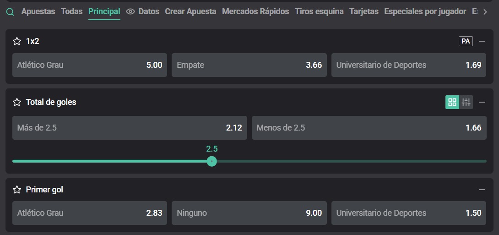Favorite the 1x2 market with its star
Viewport: 499px width, 235px height.
tap(17, 41)
